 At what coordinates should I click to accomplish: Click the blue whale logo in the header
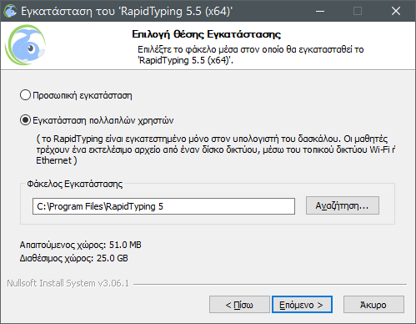tap(26, 45)
